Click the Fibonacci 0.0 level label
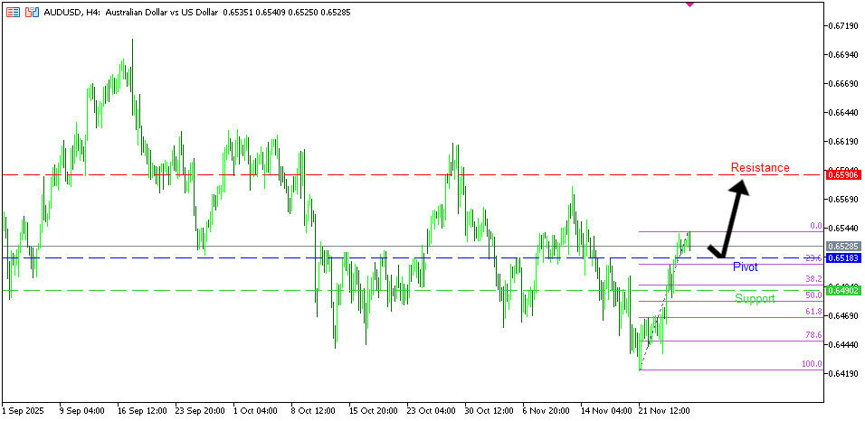 pyautogui.click(x=814, y=226)
